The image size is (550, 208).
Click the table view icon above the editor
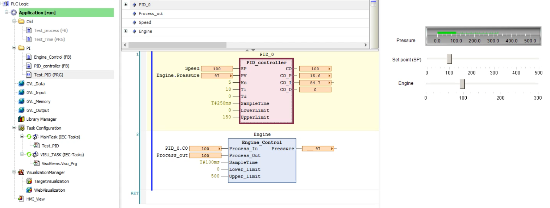click(x=373, y=4)
